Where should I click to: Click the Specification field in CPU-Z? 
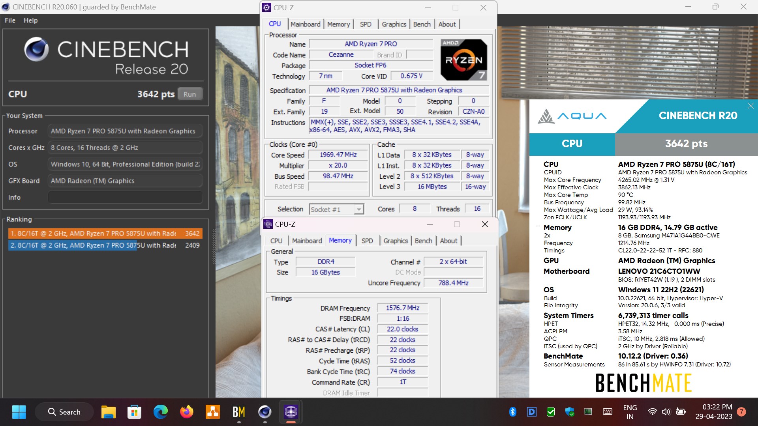tap(399, 90)
